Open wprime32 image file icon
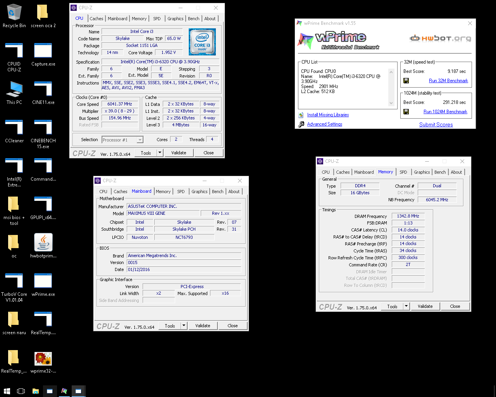Image resolution: width=496 pixels, height=397 pixels. click(43, 362)
